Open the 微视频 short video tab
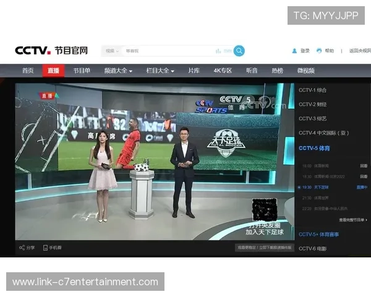This screenshot has width=371, height=297. [x=305, y=71]
